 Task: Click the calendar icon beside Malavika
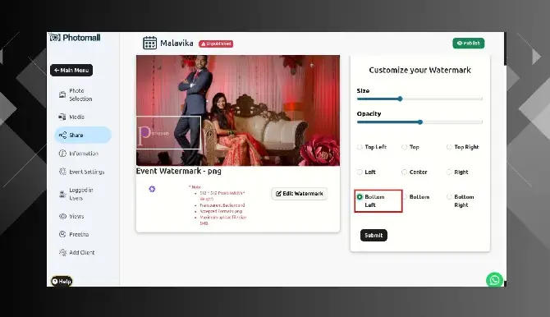[x=149, y=44]
